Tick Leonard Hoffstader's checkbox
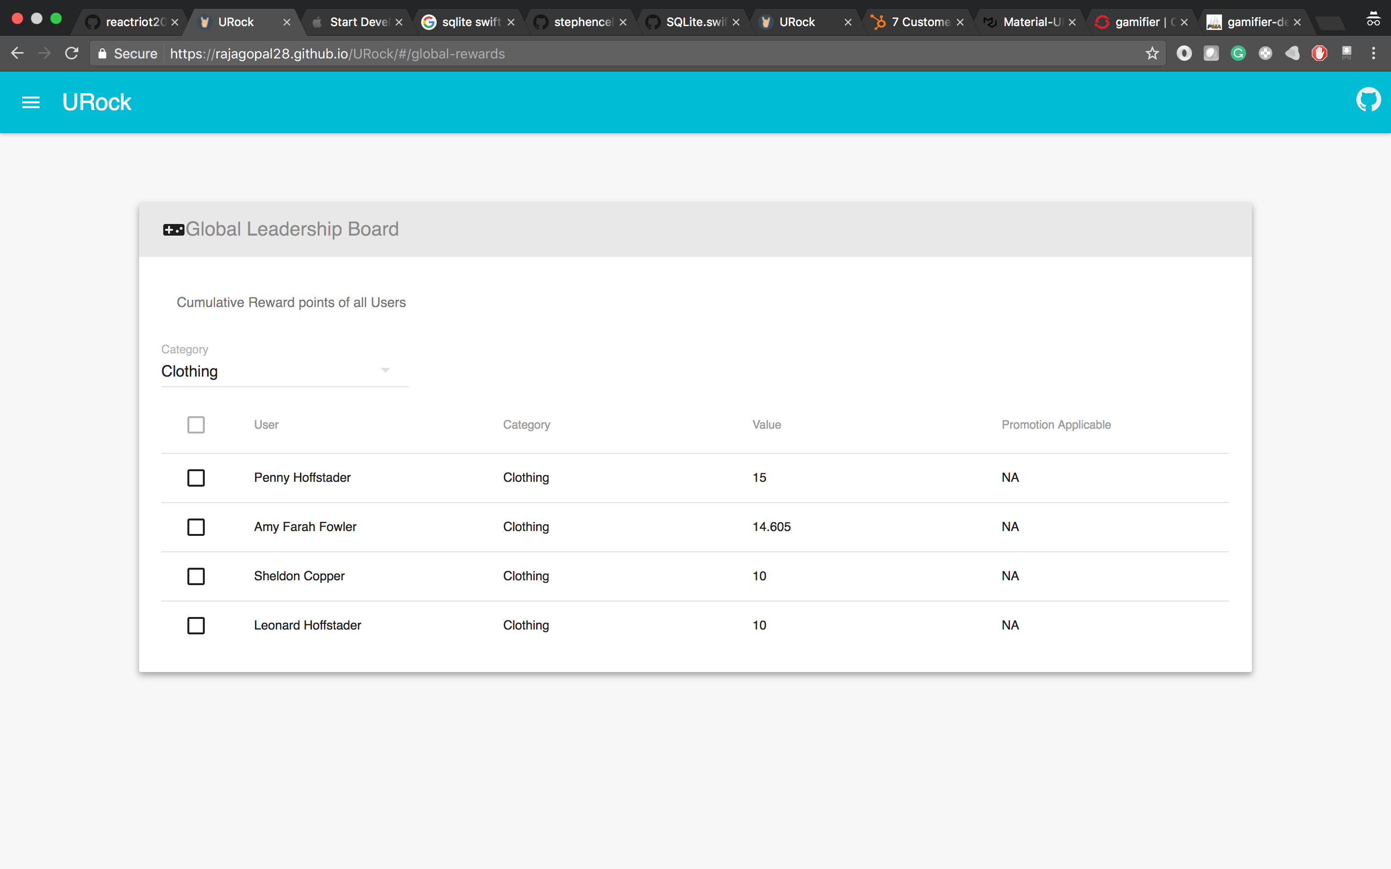 tap(196, 625)
